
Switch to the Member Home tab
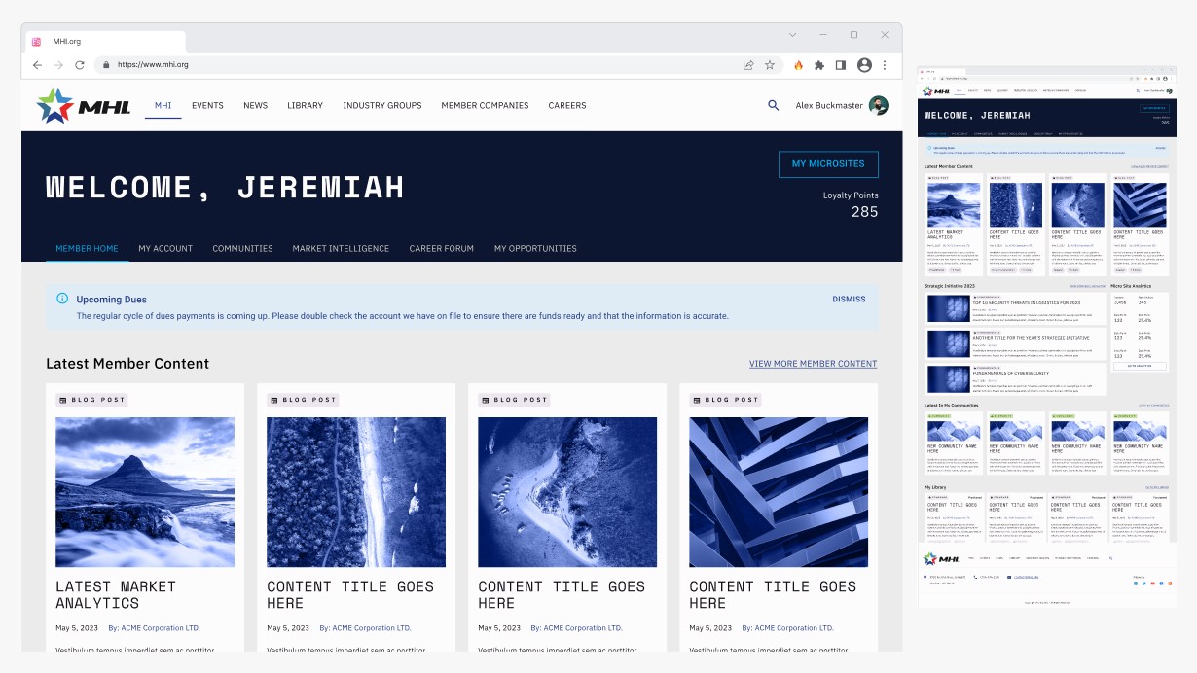pyautogui.click(x=87, y=248)
